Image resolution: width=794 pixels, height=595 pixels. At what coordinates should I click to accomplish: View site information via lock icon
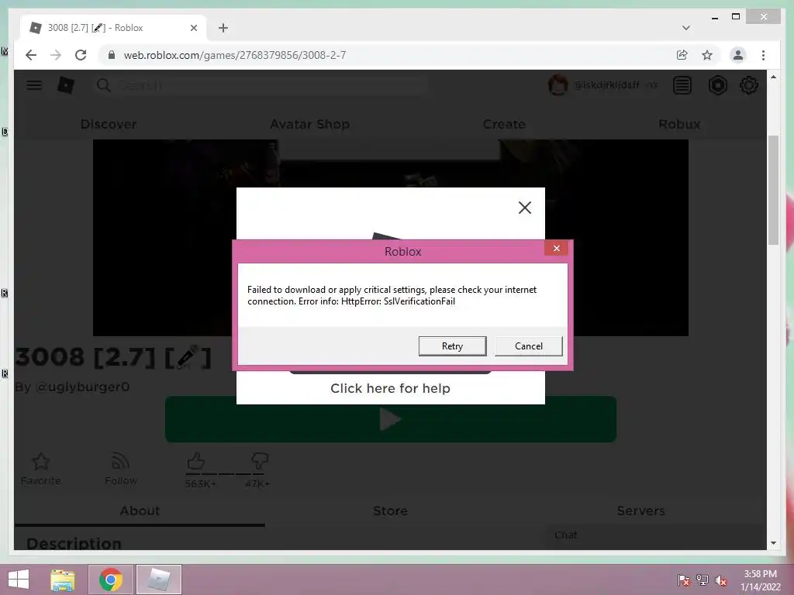pyautogui.click(x=112, y=55)
